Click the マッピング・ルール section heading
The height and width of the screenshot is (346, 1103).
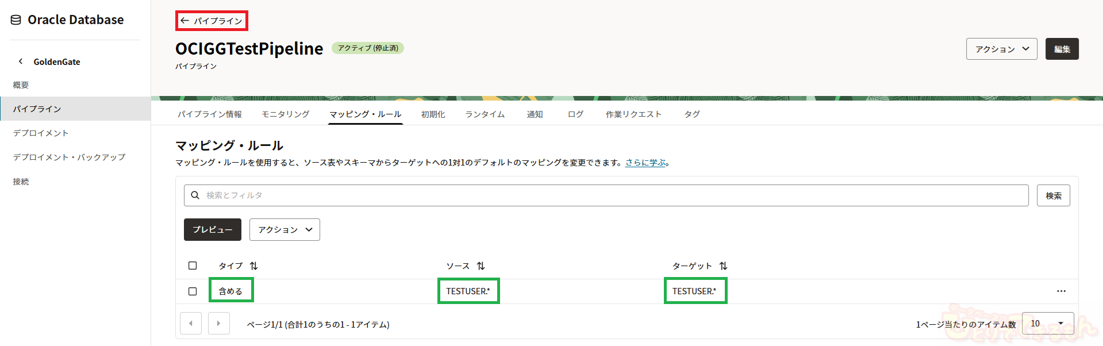click(x=229, y=145)
